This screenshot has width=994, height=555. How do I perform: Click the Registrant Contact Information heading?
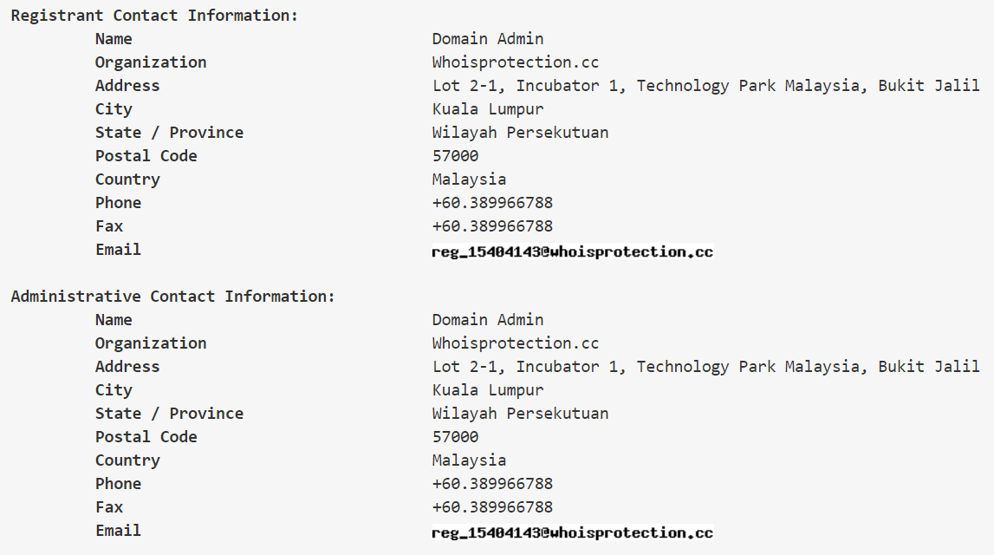(154, 16)
